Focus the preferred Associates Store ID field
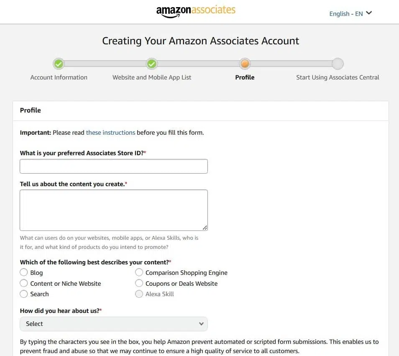This screenshot has height=356, width=399. [x=114, y=166]
